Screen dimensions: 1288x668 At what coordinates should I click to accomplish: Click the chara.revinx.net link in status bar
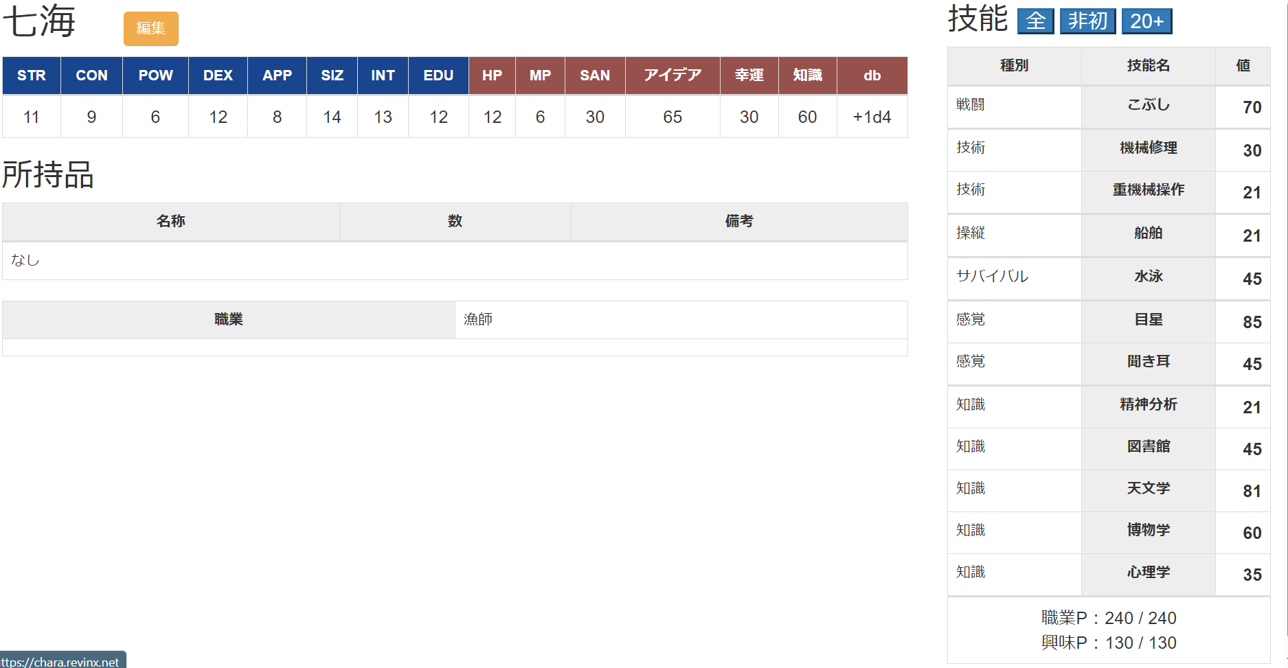point(62,662)
